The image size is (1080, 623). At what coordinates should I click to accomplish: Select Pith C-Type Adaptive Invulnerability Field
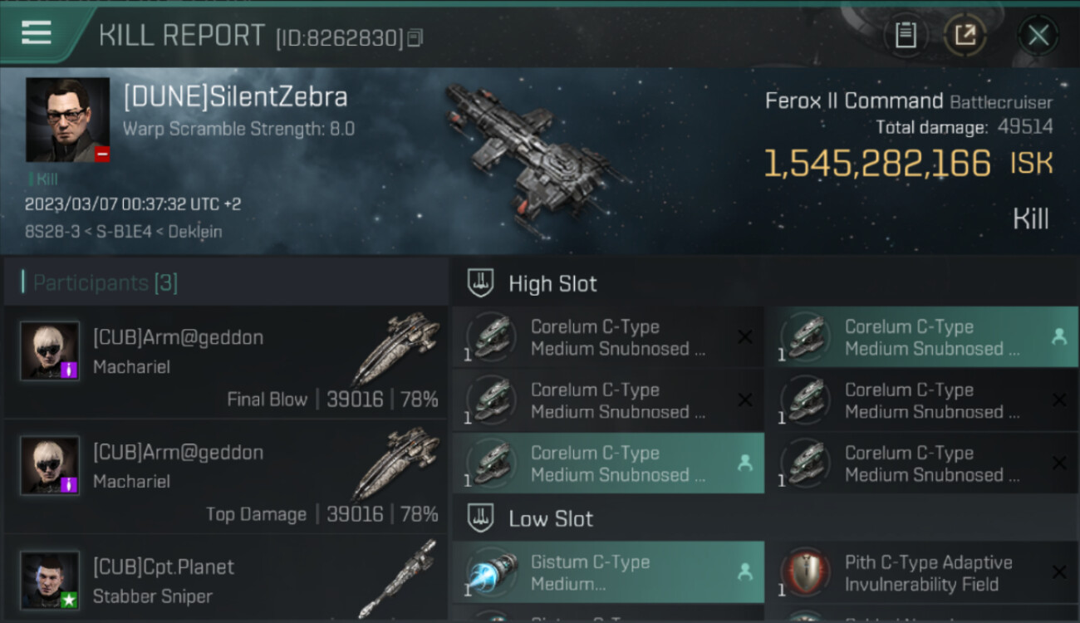pyautogui.click(x=922, y=572)
